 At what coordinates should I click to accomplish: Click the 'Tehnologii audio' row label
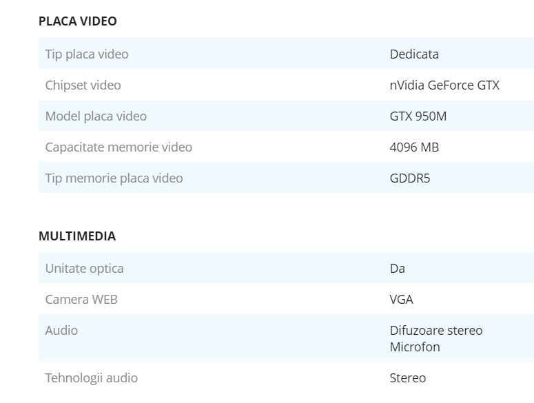tap(91, 378)
